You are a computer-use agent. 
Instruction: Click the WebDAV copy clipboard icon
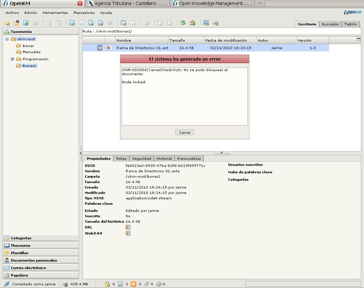(x=128, y=233)
